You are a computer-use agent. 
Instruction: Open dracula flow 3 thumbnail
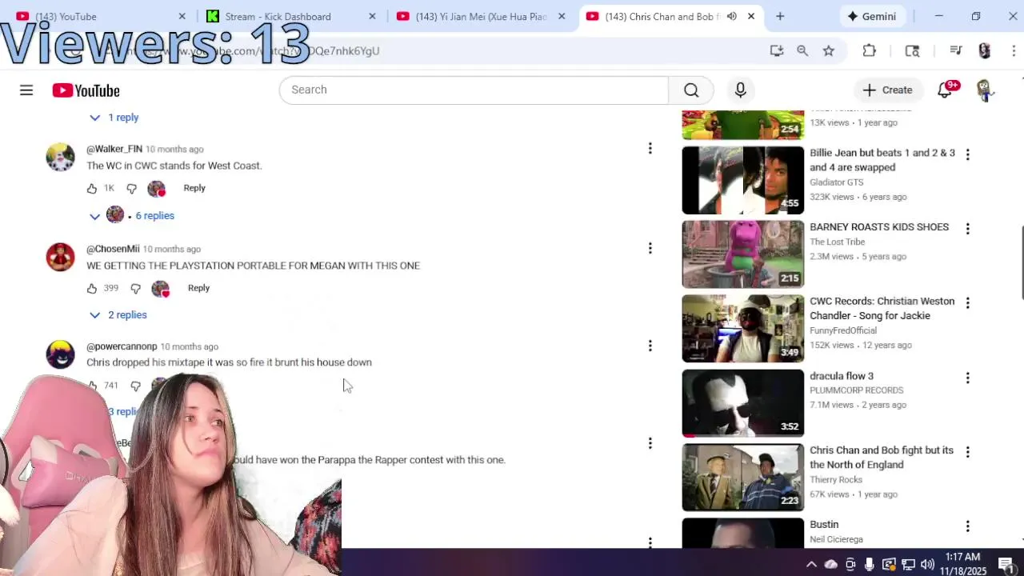(x=742, y=403)
